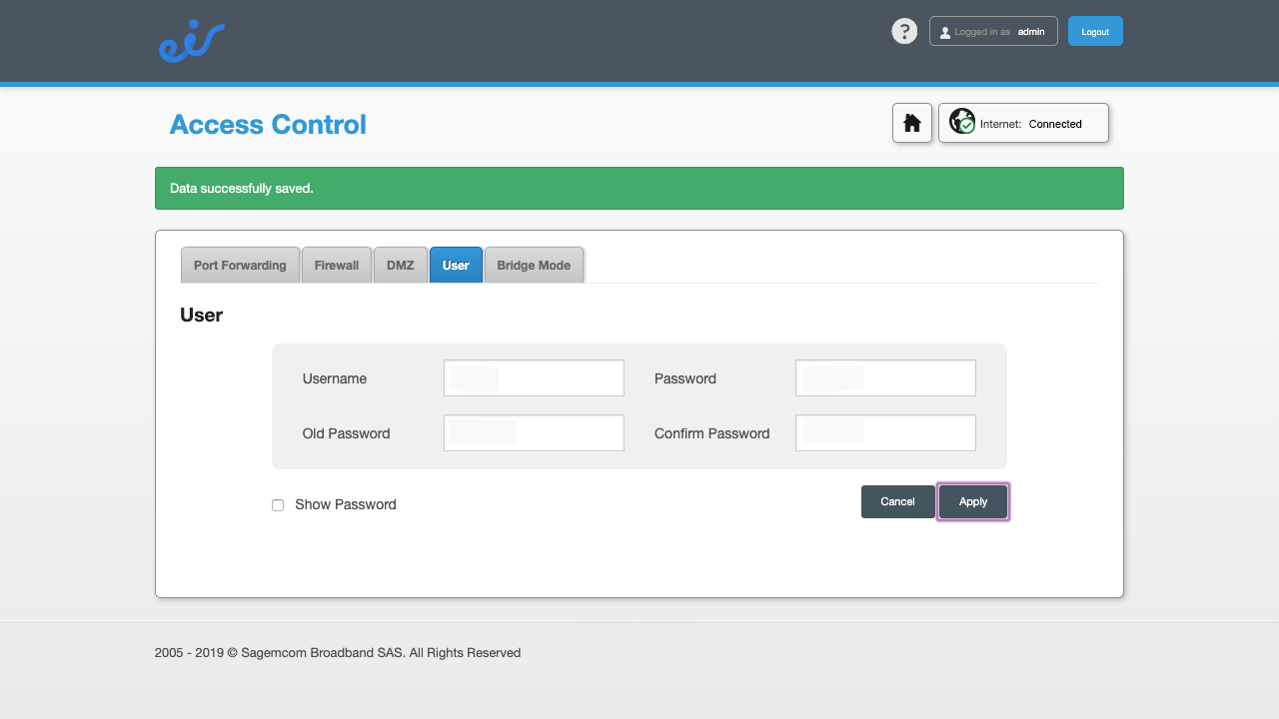Cancel the password changes

(x=897, y=501)
